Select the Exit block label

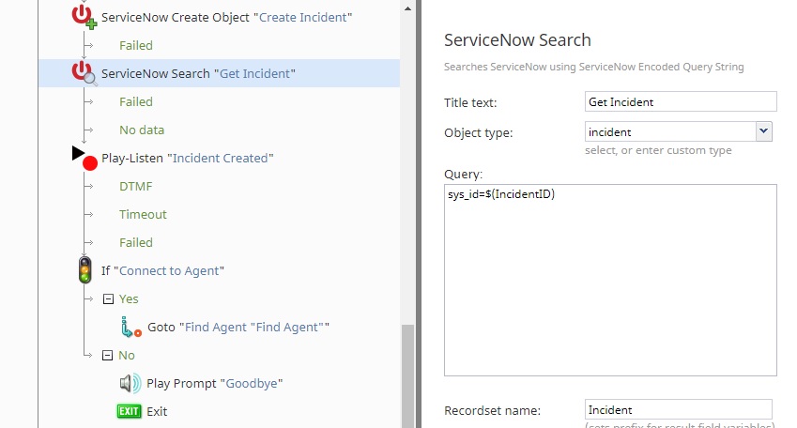pyautogui.click(x=157, y=411)
